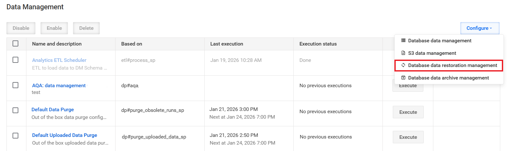Collapse the Configure dropdown button
Screen dimensions: 507x151
[x=480, y=28]
